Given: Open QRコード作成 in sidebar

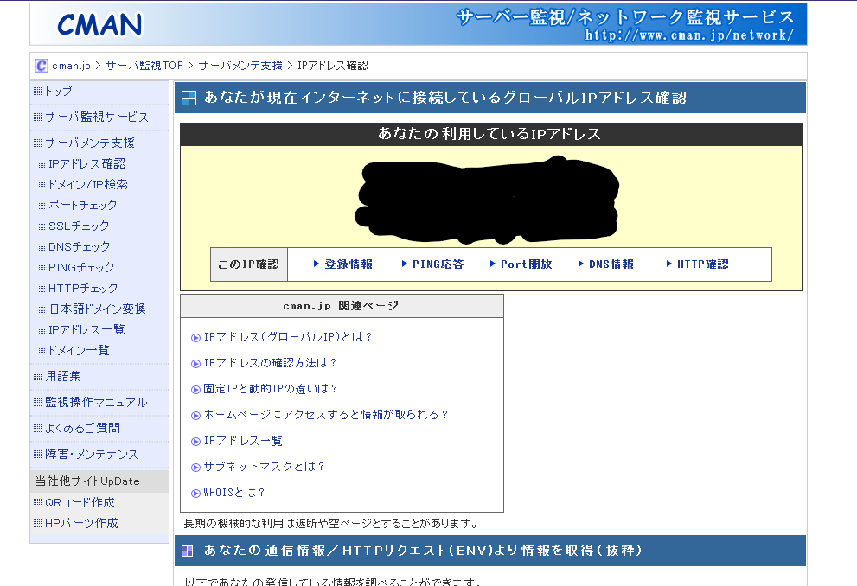Looking at the screenshot, I should (x=80, y=502).
